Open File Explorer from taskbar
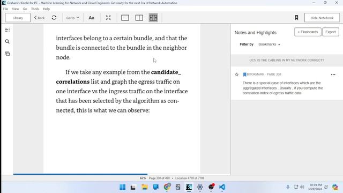Viewport: 343px width, 193px height. coord(144,187)
